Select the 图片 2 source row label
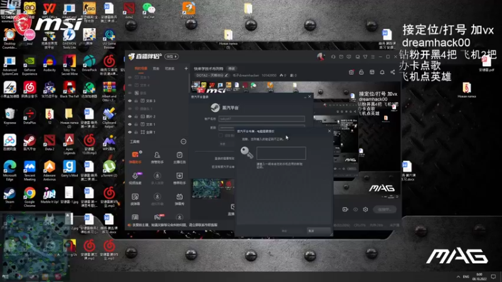 pos(151,117)
